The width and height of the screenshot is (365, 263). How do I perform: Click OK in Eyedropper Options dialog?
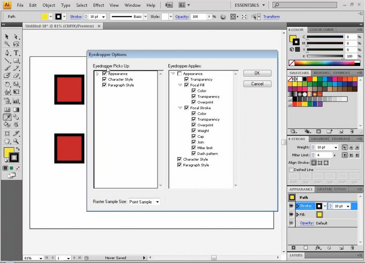(x=257, y=73)
